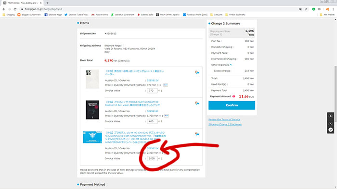Screen dimensions: 337x189
Task: Click the invoice value field showing 1050
Action: point(152,158)
